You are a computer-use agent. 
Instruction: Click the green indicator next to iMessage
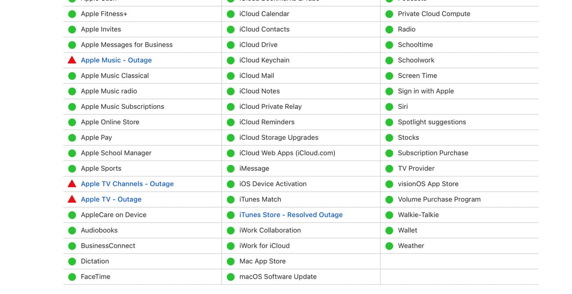coord(231,169)
